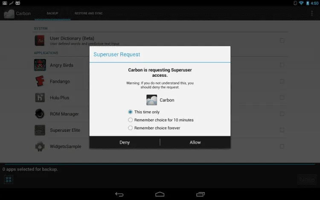Open the overflow menu with three dots
This screenshot has height=200, width=320.
(x=311, y=13)
